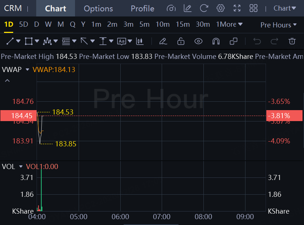Switch to the Profile tab
Viewport: 304px width, 225px height.
point(143,8)
